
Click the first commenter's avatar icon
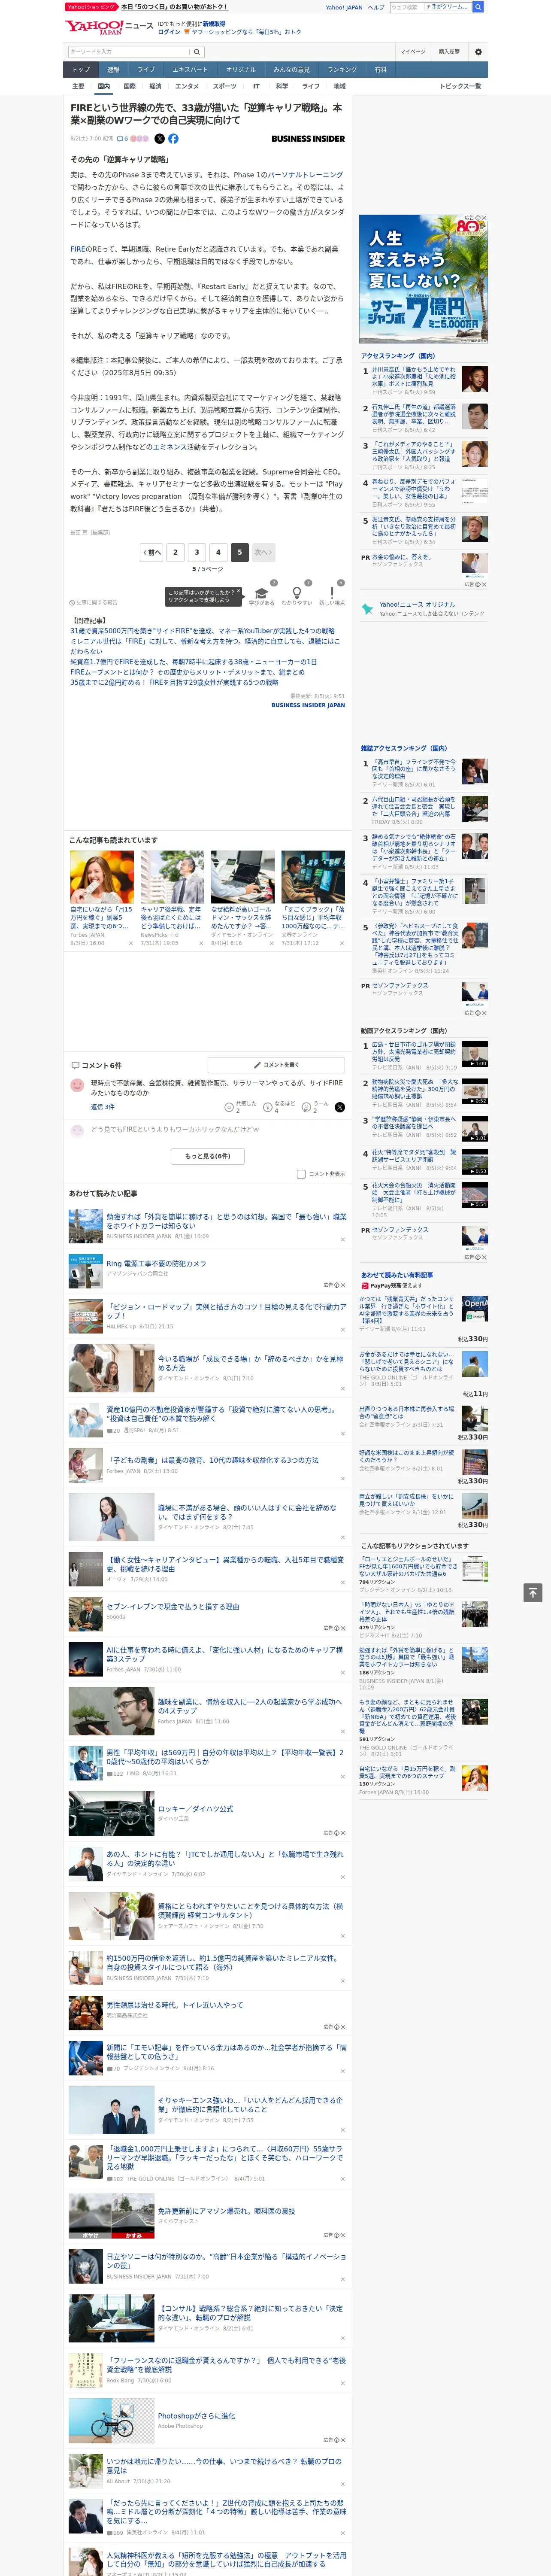[77, 1085]
